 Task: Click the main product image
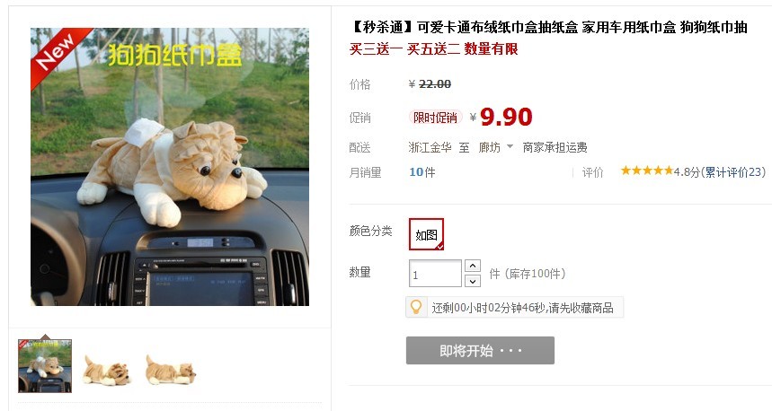click(170, 167)
